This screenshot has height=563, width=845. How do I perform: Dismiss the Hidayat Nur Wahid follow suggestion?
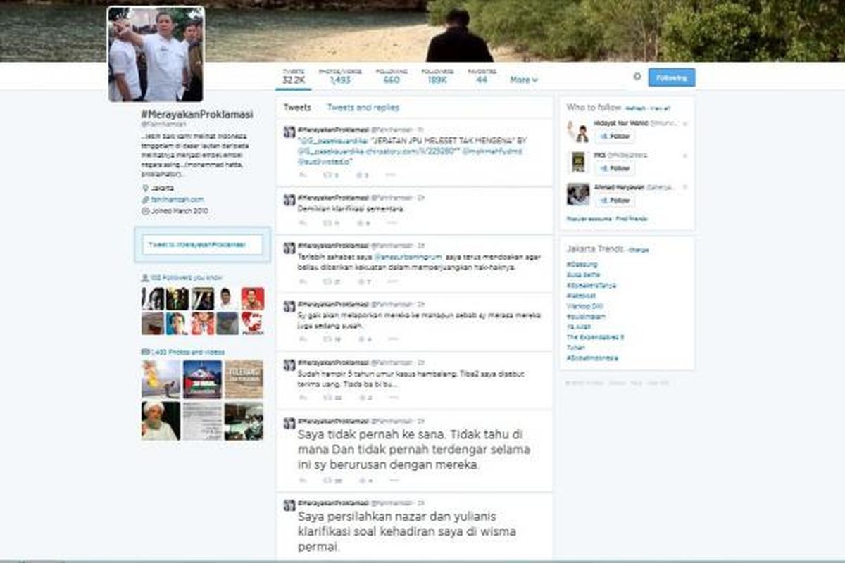(685, 123)
